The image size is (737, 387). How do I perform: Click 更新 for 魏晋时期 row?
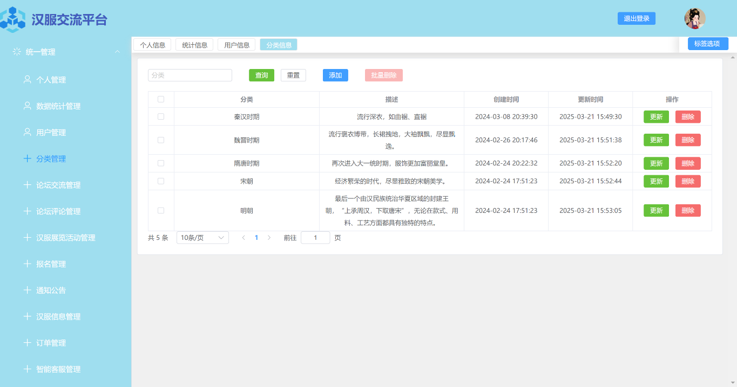click(x=656, y=140)
